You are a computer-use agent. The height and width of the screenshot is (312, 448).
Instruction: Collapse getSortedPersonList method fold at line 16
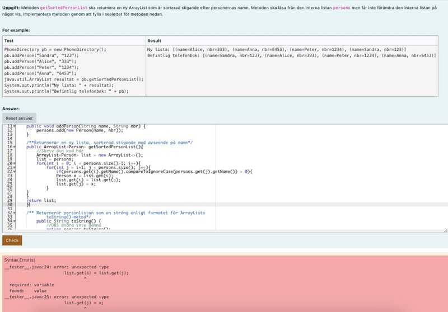click(x=15, y=146)
